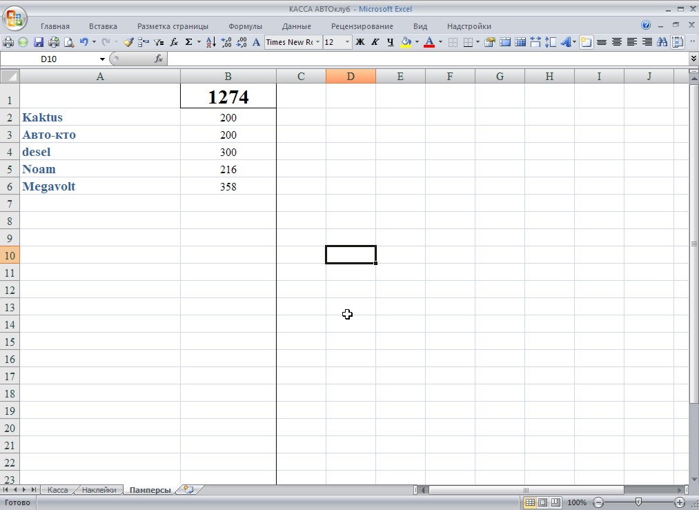The height and width of the screenshot is (510, 699).
Task: Open the font size dropdown showing 12
Action: tap(347, 42)
